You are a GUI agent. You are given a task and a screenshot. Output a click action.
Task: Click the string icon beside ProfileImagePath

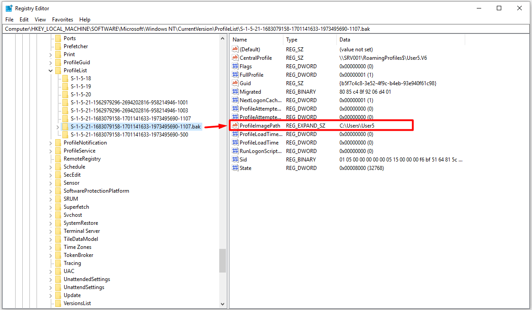click(235, 126)
